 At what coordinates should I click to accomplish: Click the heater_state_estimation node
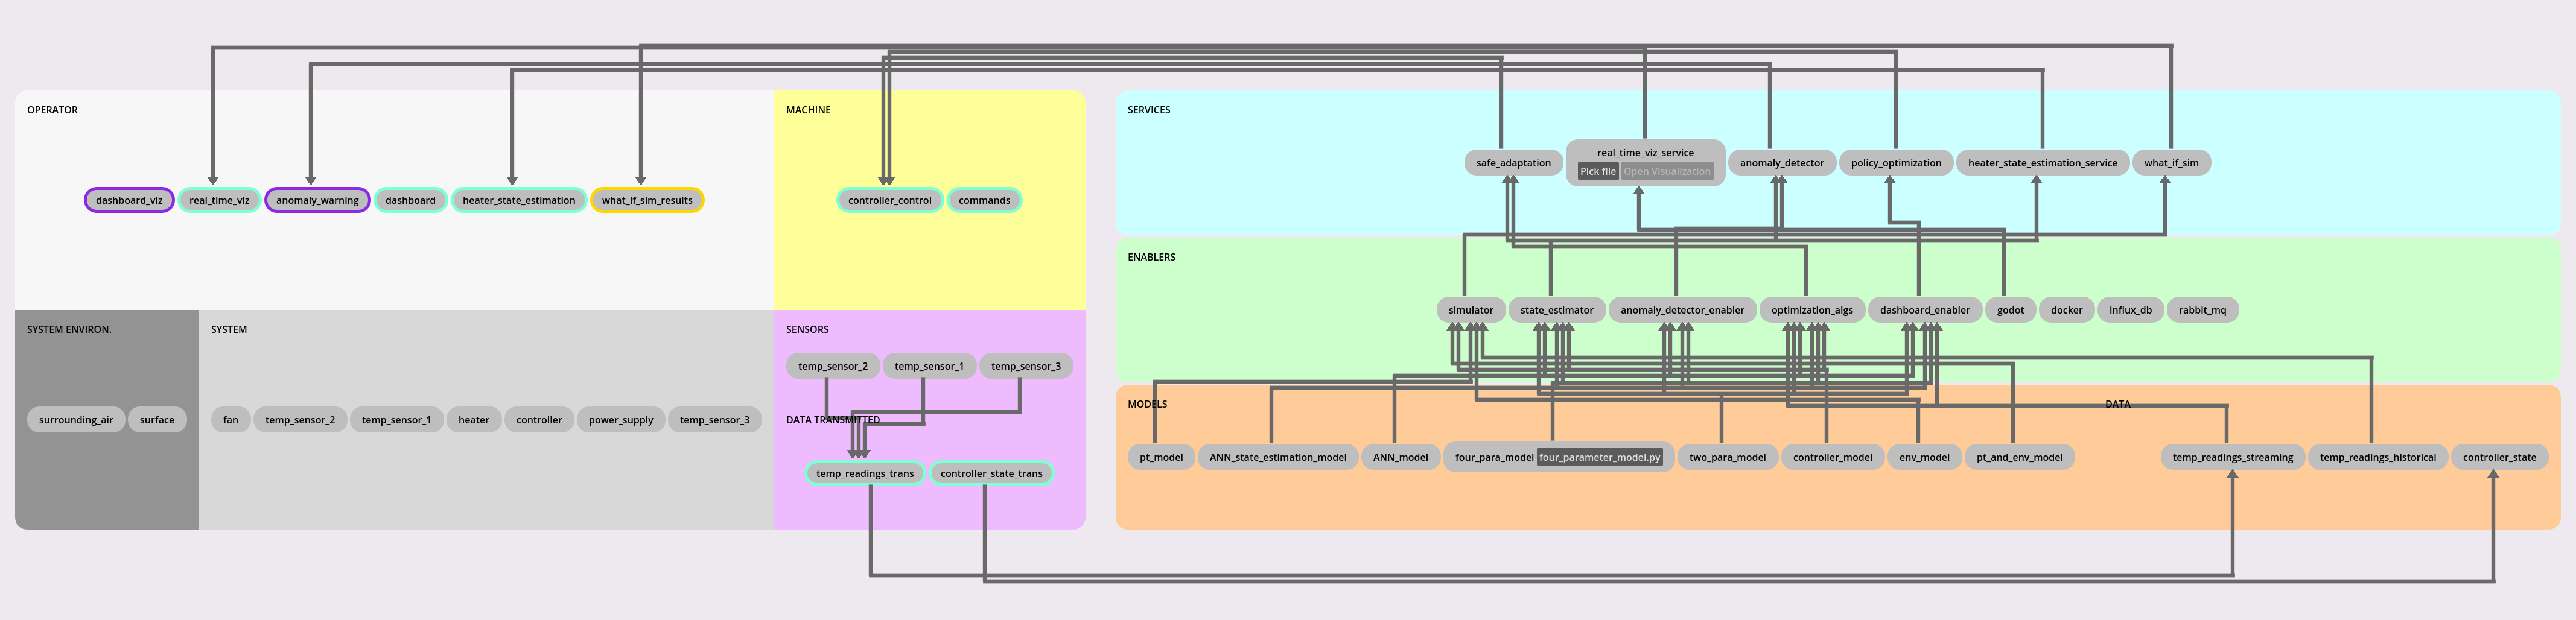(x=519, y=200)
